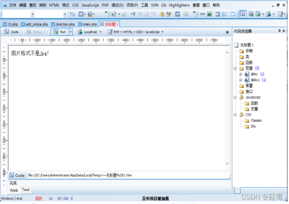Click the blue folder-tab icon
The height and width of the screenshot is (204, 289).
[233, 14]
